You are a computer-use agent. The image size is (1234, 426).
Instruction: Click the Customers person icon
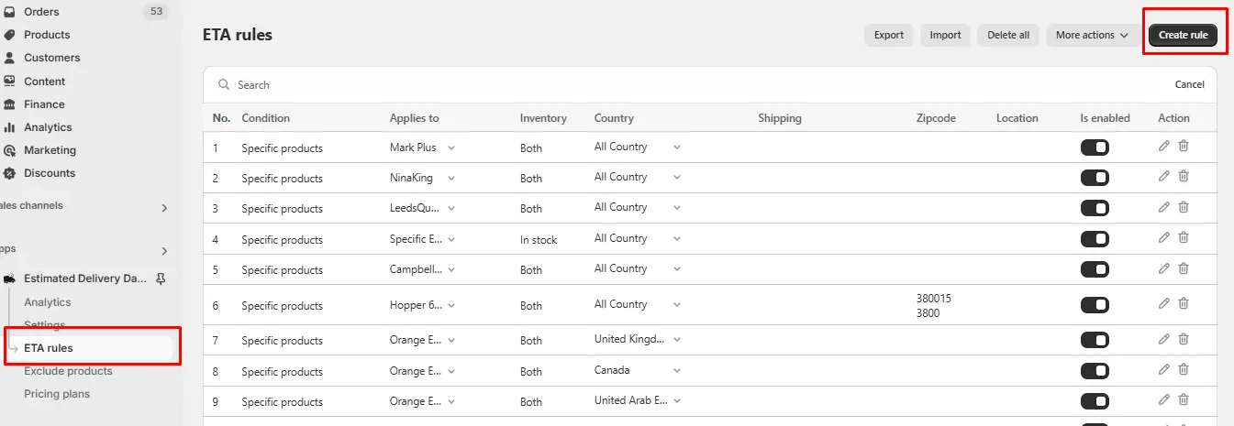[9, 58]
